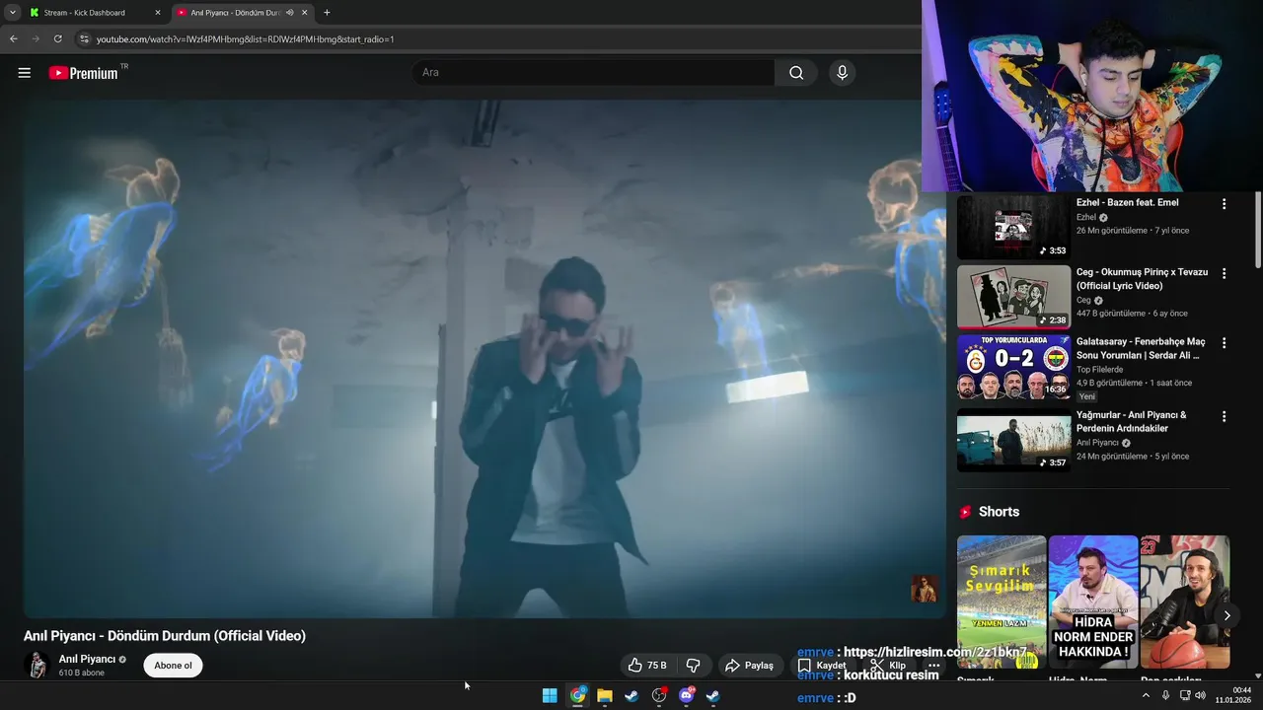Viewport: 1263px width, 710px height.
Task: Open Windows Start menu
Action: 550,696
